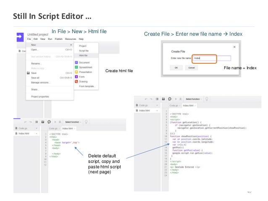Viewport: 268px width, 201px height.
Task: Click the Untitled project title
Action: pyautogui.click(x=38, y=34)
